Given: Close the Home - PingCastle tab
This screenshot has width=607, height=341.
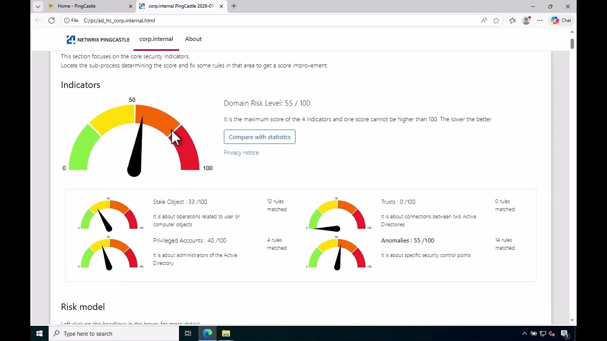Looking at the screenshot, I should coord(131,6).
